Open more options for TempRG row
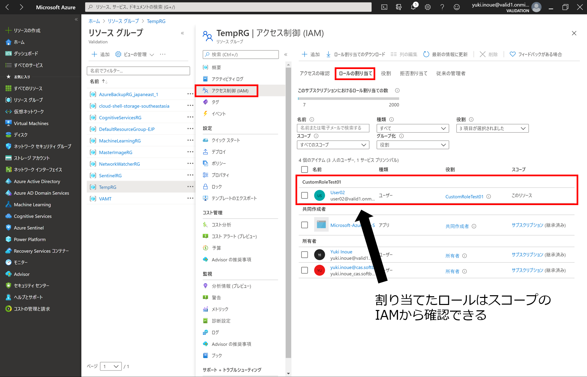587x377 pixels. (190, 187)
